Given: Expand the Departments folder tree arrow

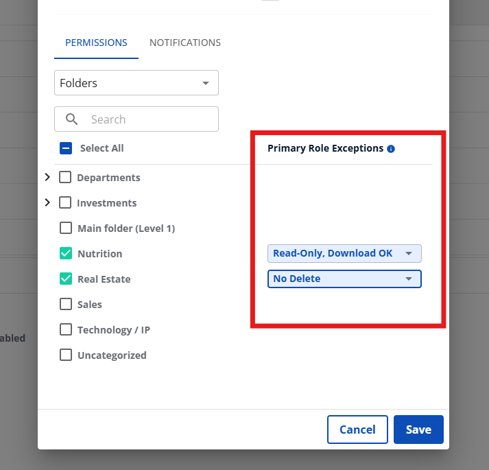Looking at the screenshot, I should point(47,178).
